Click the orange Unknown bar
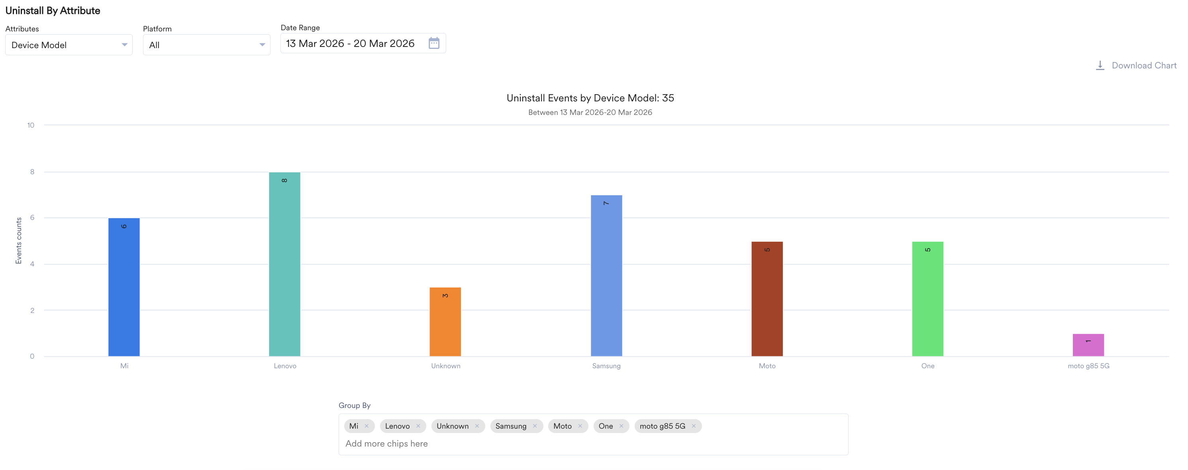This screenshot has width=1188, height=470. tap(445, 322)
